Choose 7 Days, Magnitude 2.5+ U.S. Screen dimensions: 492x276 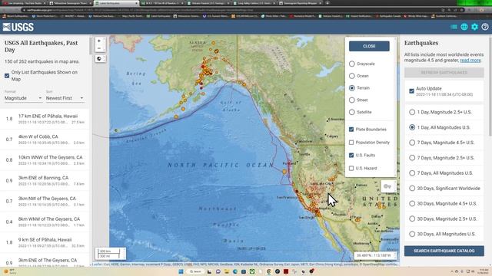click(x=412, y=158)
